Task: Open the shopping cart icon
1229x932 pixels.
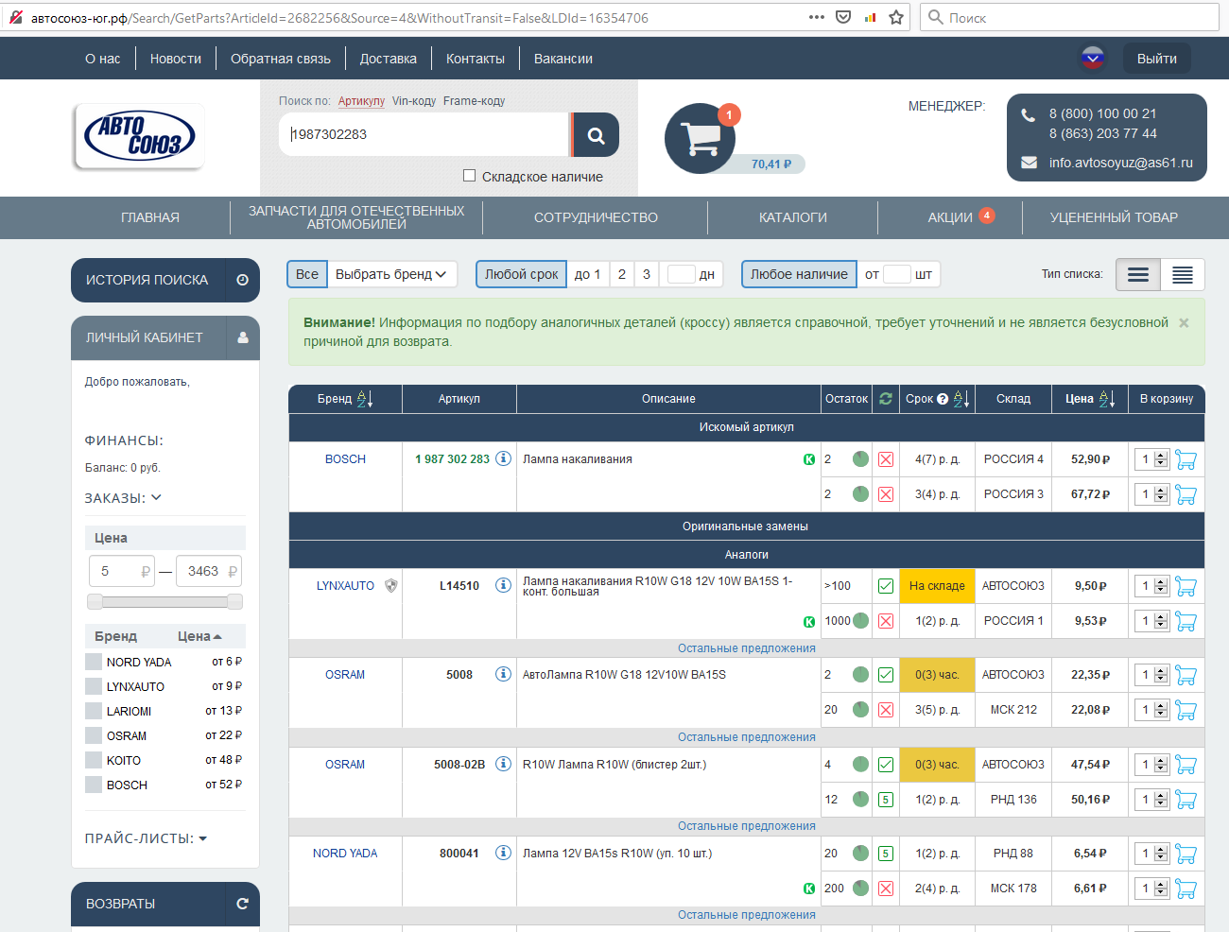Action: pyautogui.click(x=700, y=138)
